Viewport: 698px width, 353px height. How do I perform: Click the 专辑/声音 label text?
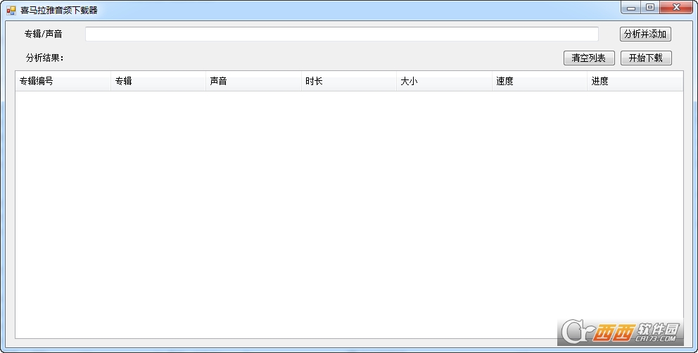(x=43, y=34)
